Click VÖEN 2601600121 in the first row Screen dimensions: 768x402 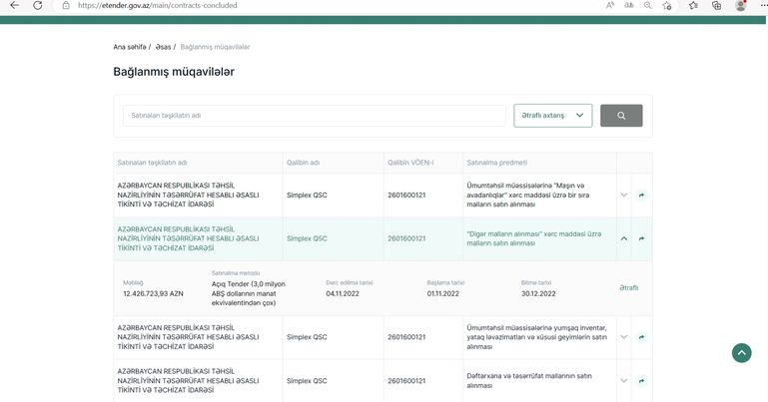[x=406, y=196]
